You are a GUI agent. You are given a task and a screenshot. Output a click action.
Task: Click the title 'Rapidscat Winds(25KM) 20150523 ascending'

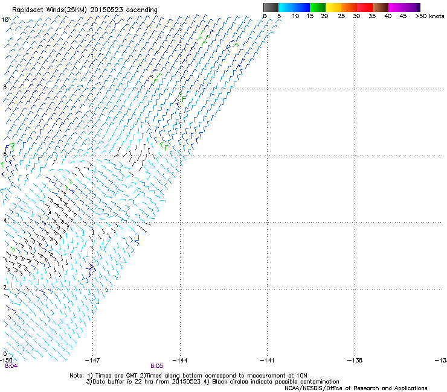point(85,10)
